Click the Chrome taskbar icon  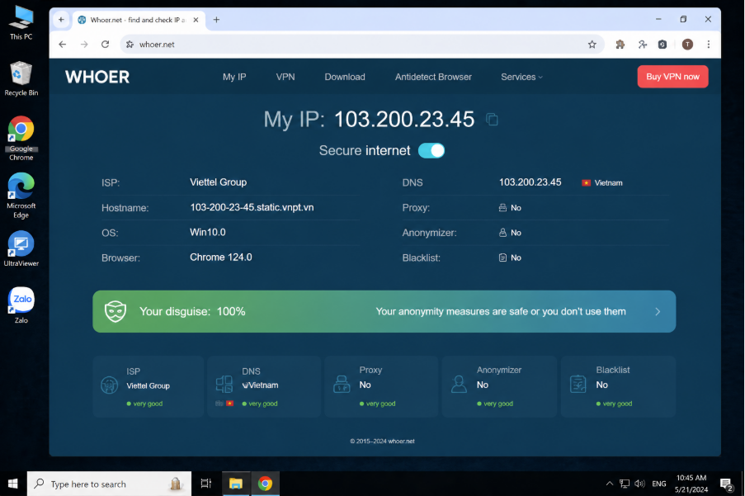(265, 484)
